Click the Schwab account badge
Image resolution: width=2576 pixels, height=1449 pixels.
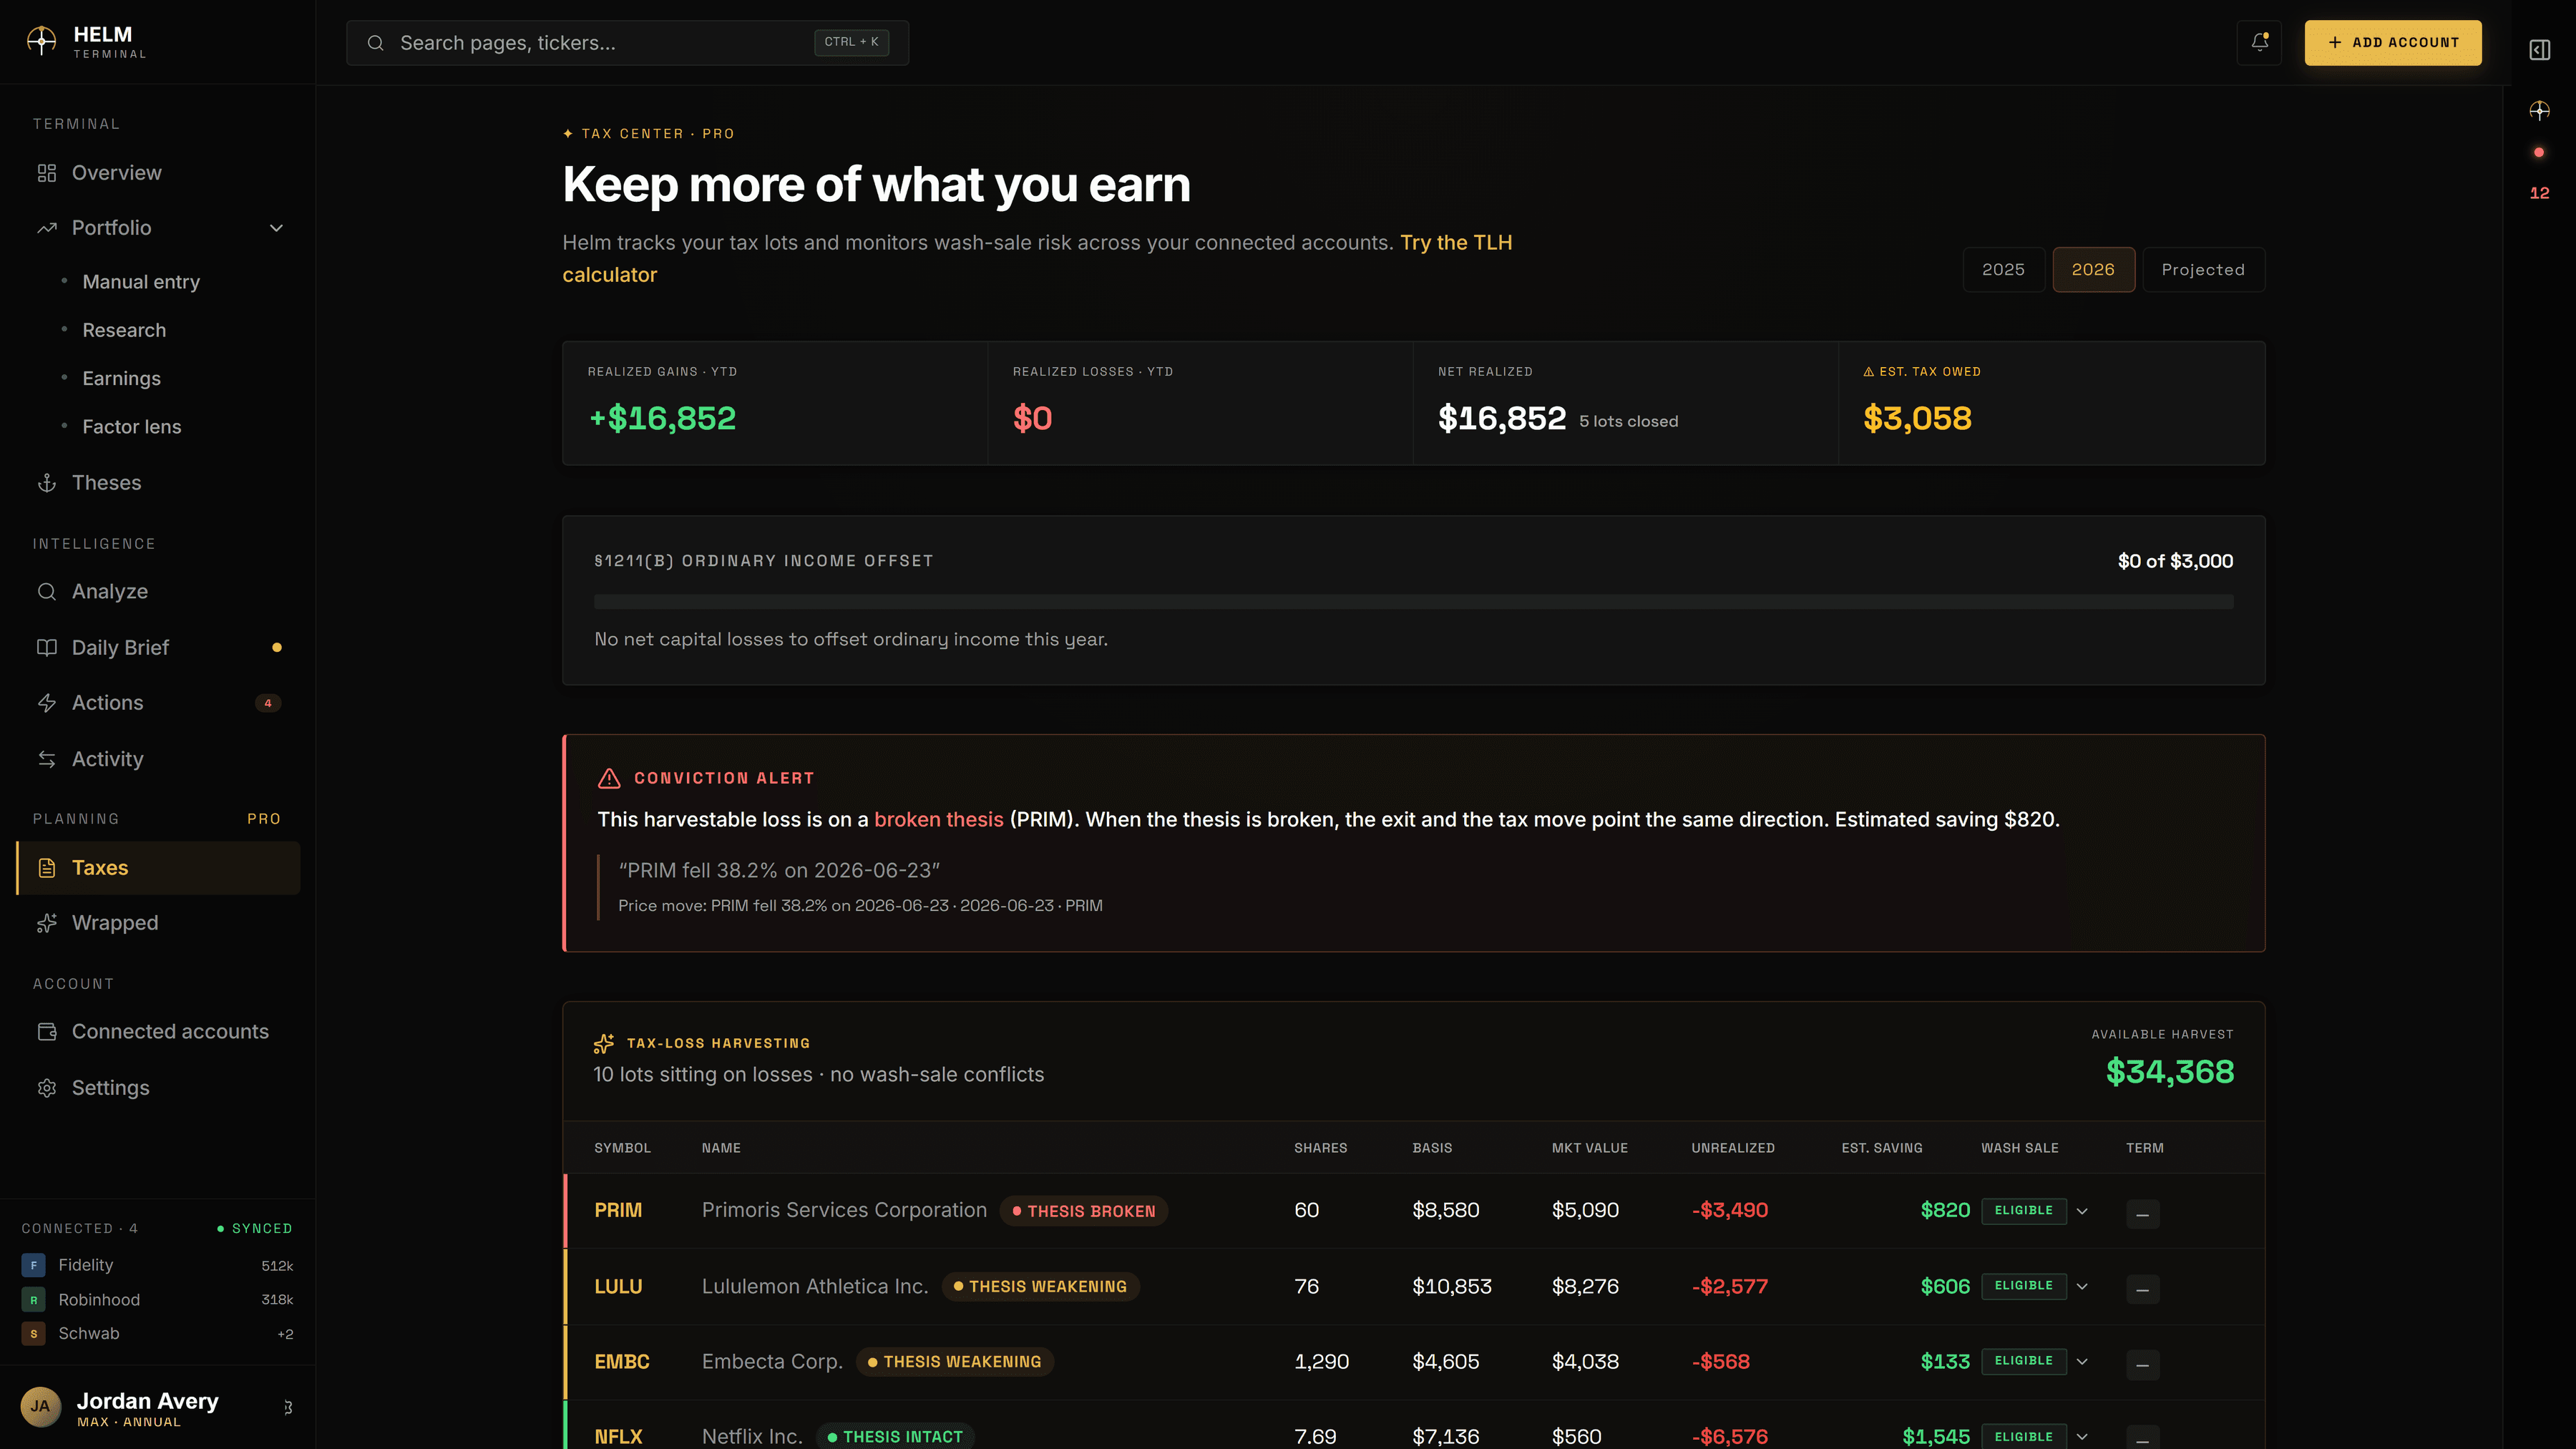click(x=33, y=1334)
